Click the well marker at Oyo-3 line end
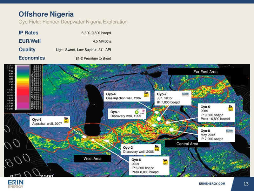This screenshot has height=191, width=254. coord(84,137)
